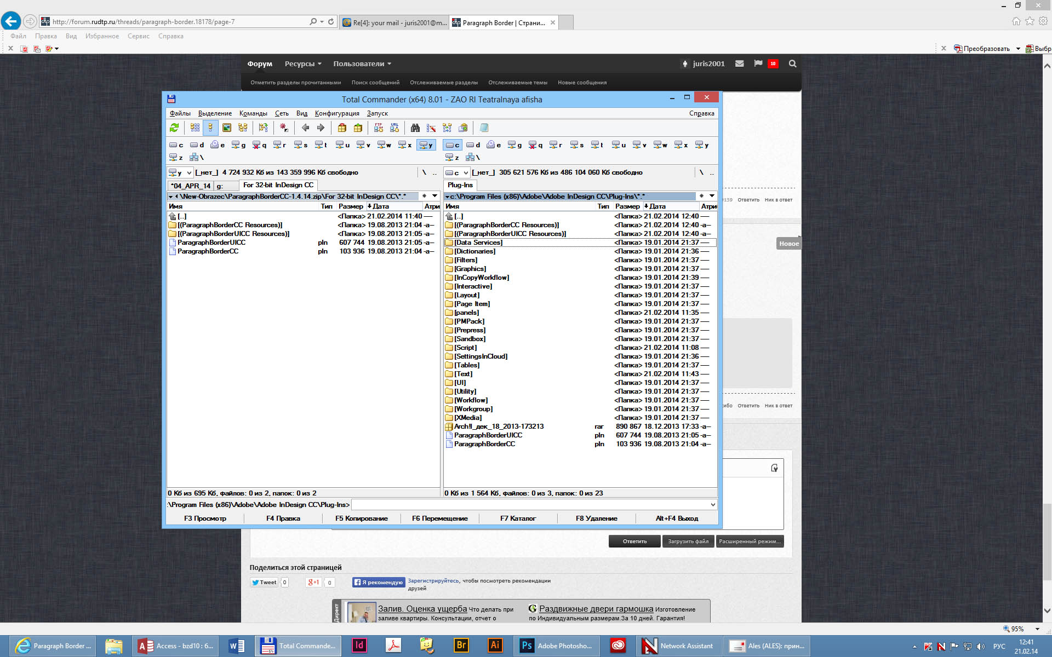Open Конфигурация menu

click(x=337, y=113)
